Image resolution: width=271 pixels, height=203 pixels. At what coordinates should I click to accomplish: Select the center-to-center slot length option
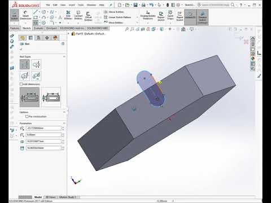[x=30, y=97]
